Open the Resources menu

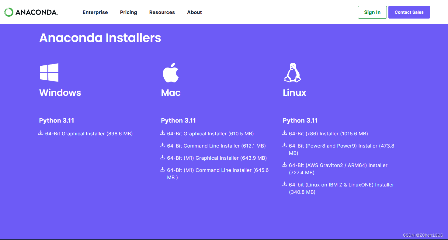pos(162,12)
